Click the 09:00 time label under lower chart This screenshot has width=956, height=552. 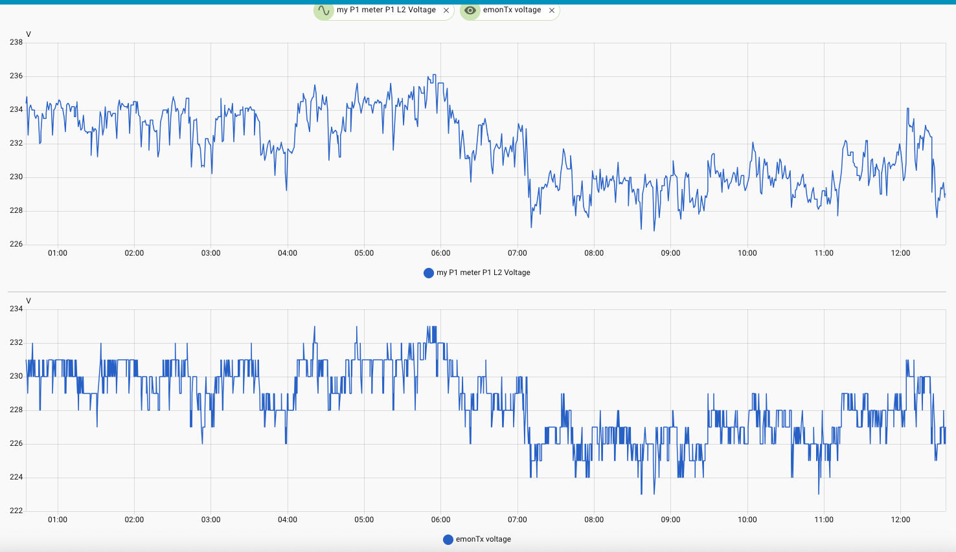pos(670,520)
